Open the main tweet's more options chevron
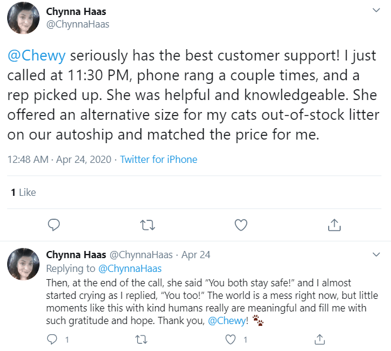 [376, 11]
